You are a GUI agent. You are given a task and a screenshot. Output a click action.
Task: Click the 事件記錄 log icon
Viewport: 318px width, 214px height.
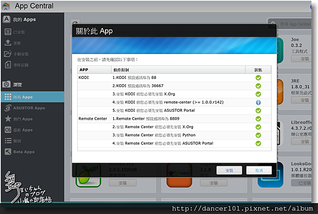coord(8,65)
